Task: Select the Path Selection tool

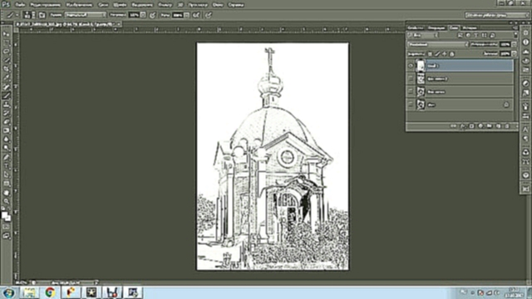Action: tap(6, 174)
